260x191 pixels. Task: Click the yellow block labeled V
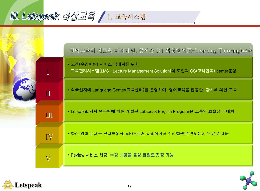tap(49, 156)
